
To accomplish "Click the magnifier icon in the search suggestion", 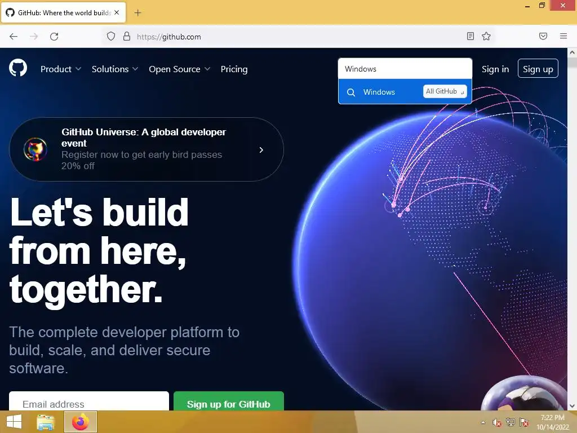I will (x=351, y=92).
